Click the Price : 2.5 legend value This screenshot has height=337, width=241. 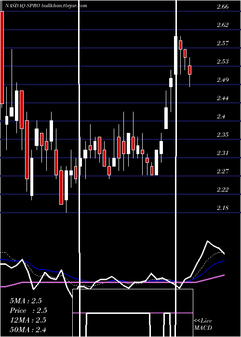tap(28, 311)
